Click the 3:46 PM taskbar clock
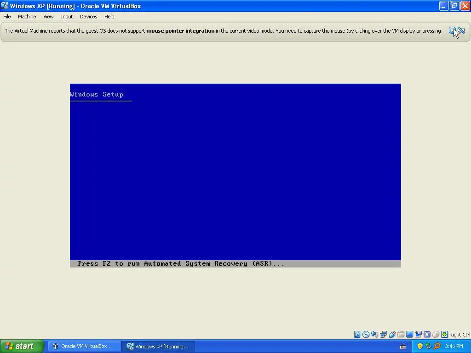 pyautogui.click(x=454, y=346)
